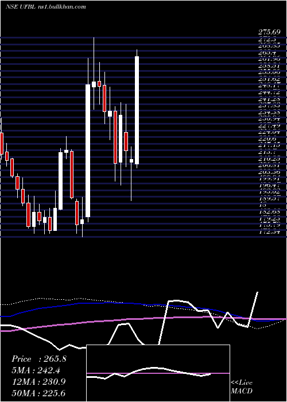Screen dimensions: 287x402
Task: Click the bottom price label 172.34
Action: (x=269, y=232)
